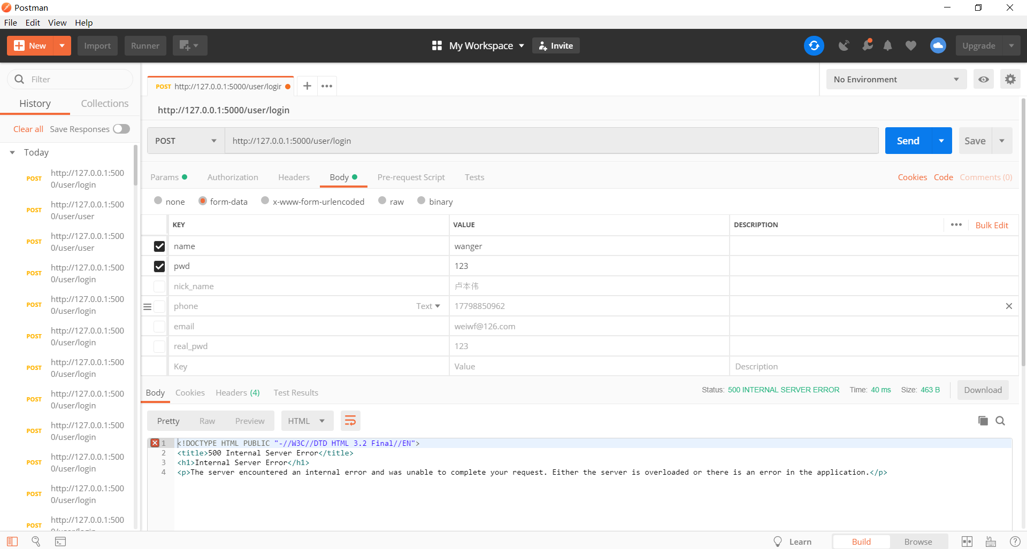Viewport: 1027px width, 549px height.
Task: Open the File menu
Action: [11, 22]
